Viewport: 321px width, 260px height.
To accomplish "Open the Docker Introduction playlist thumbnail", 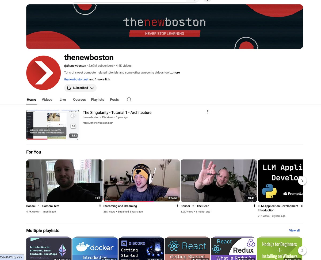I will pos(95,249).
